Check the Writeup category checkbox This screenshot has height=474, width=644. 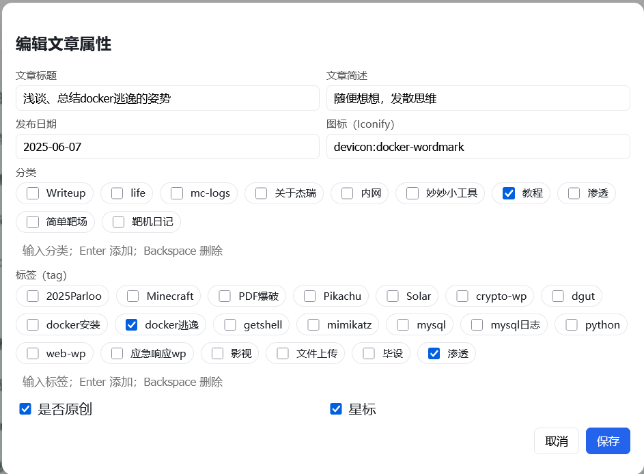[33, 193]
